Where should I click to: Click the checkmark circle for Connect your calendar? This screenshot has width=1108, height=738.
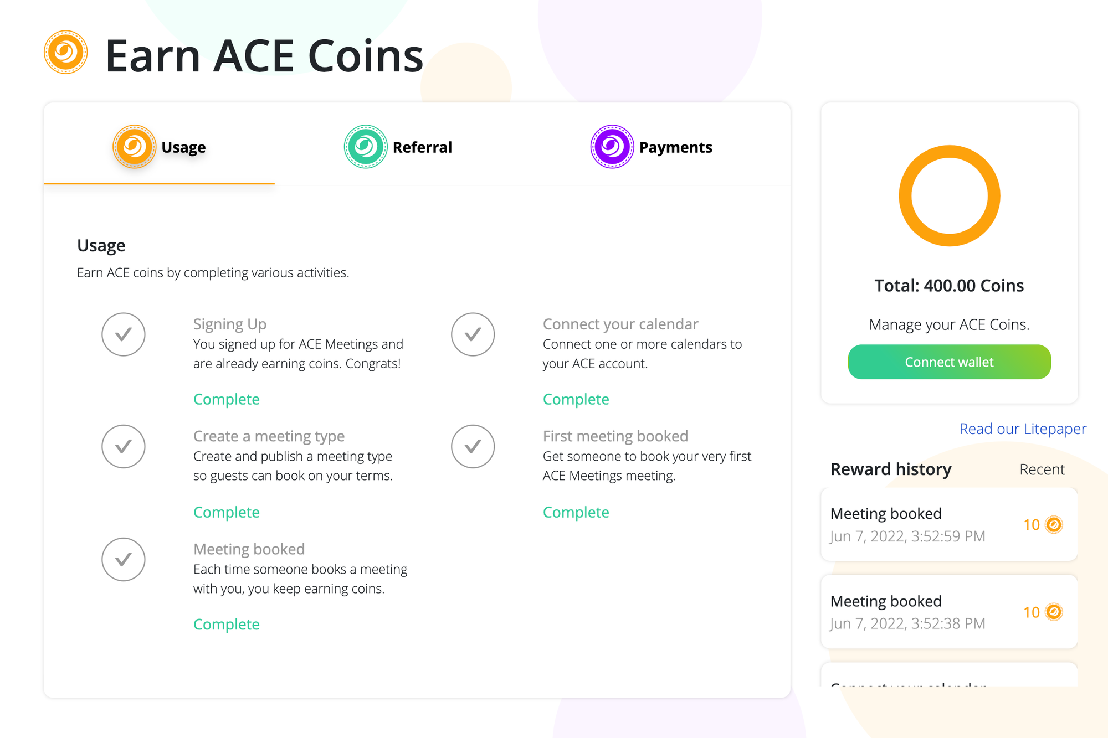pyautogui.click(x=473, y=334)
